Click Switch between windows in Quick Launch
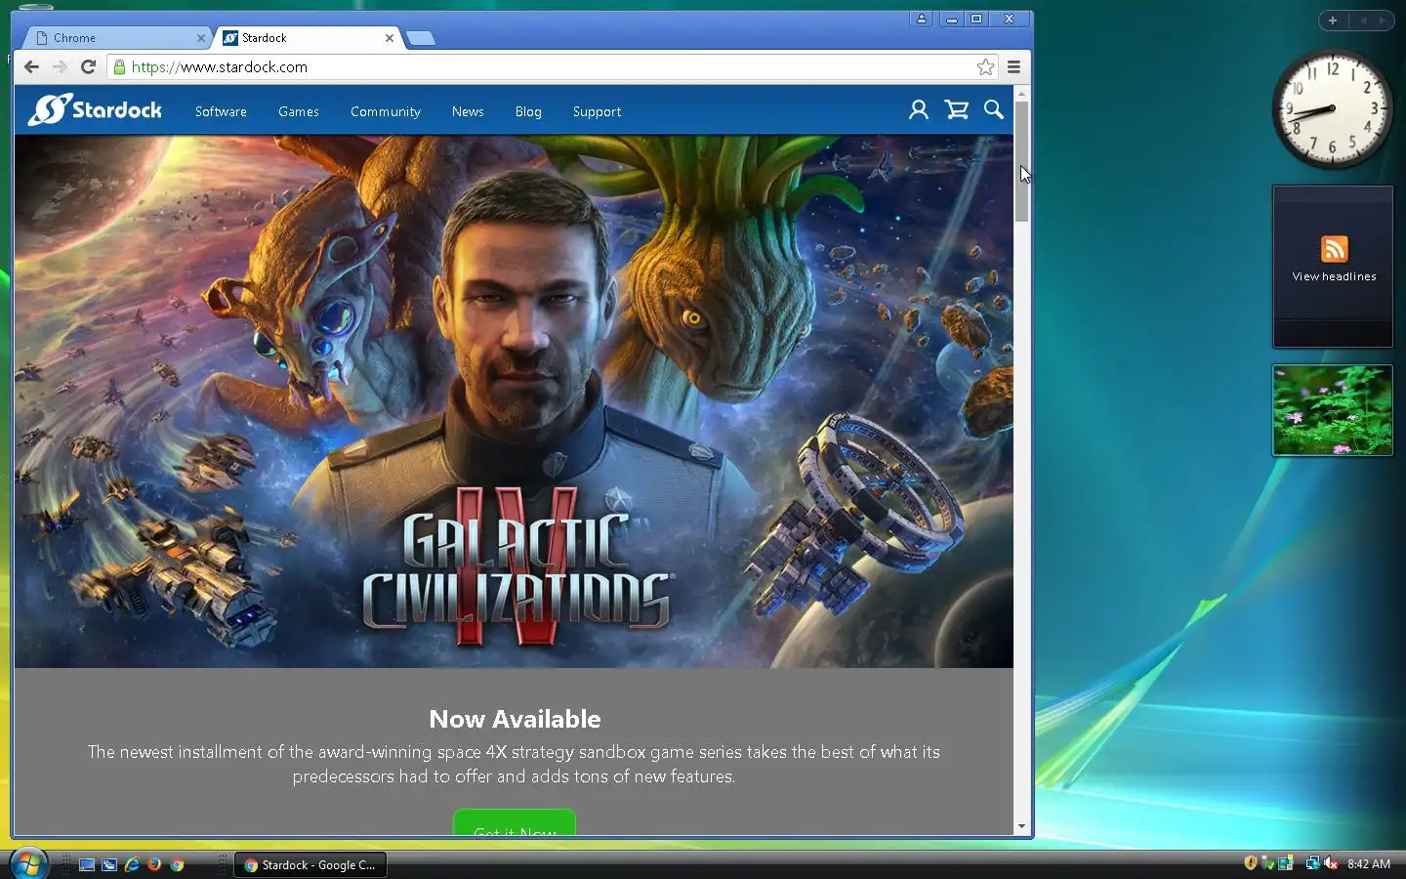Image resolution: width=1406 pixels, height=879 pixels. click(109, 864)
